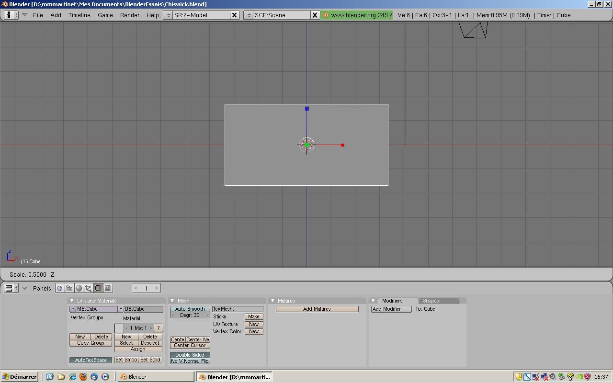Open the Script context buttons
The height and width of the screenshot is (383, 613).
69,288
